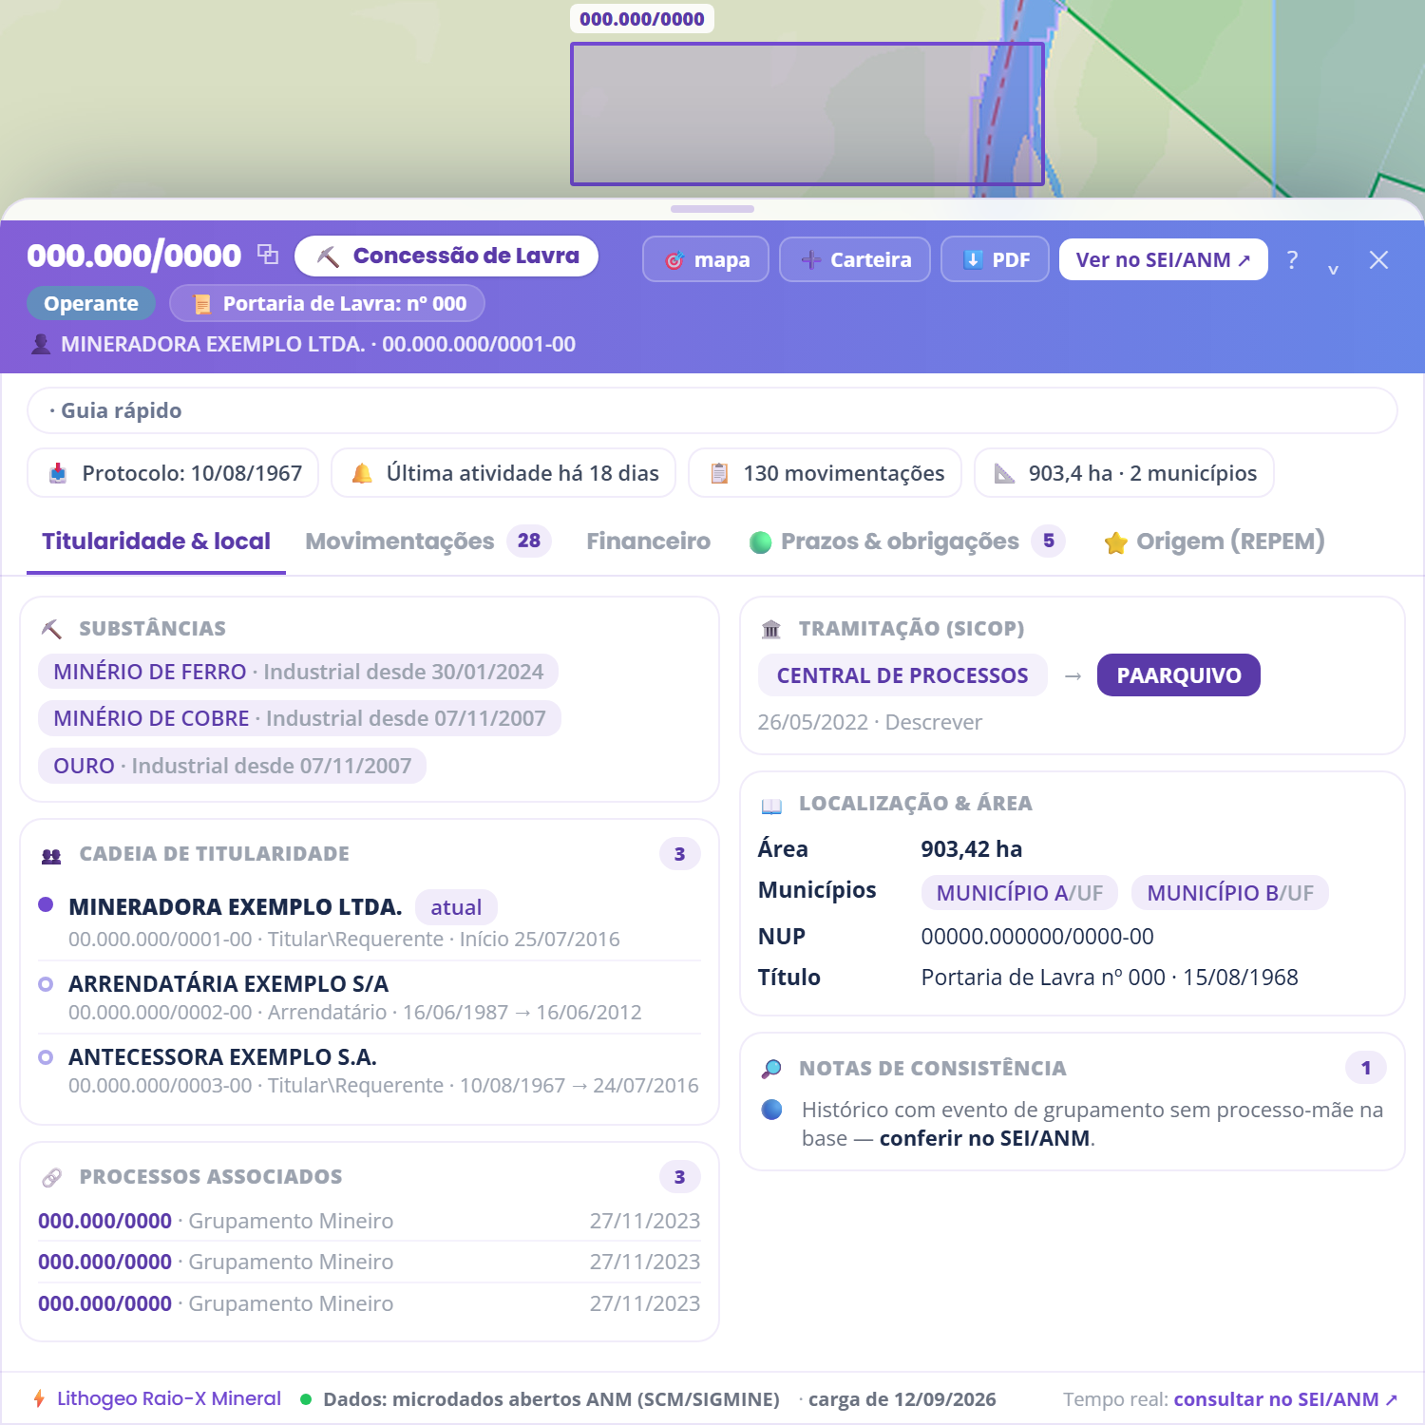1425x1425 pixels.
Task: Open the Movimentações tab
Action: point(428,541)
